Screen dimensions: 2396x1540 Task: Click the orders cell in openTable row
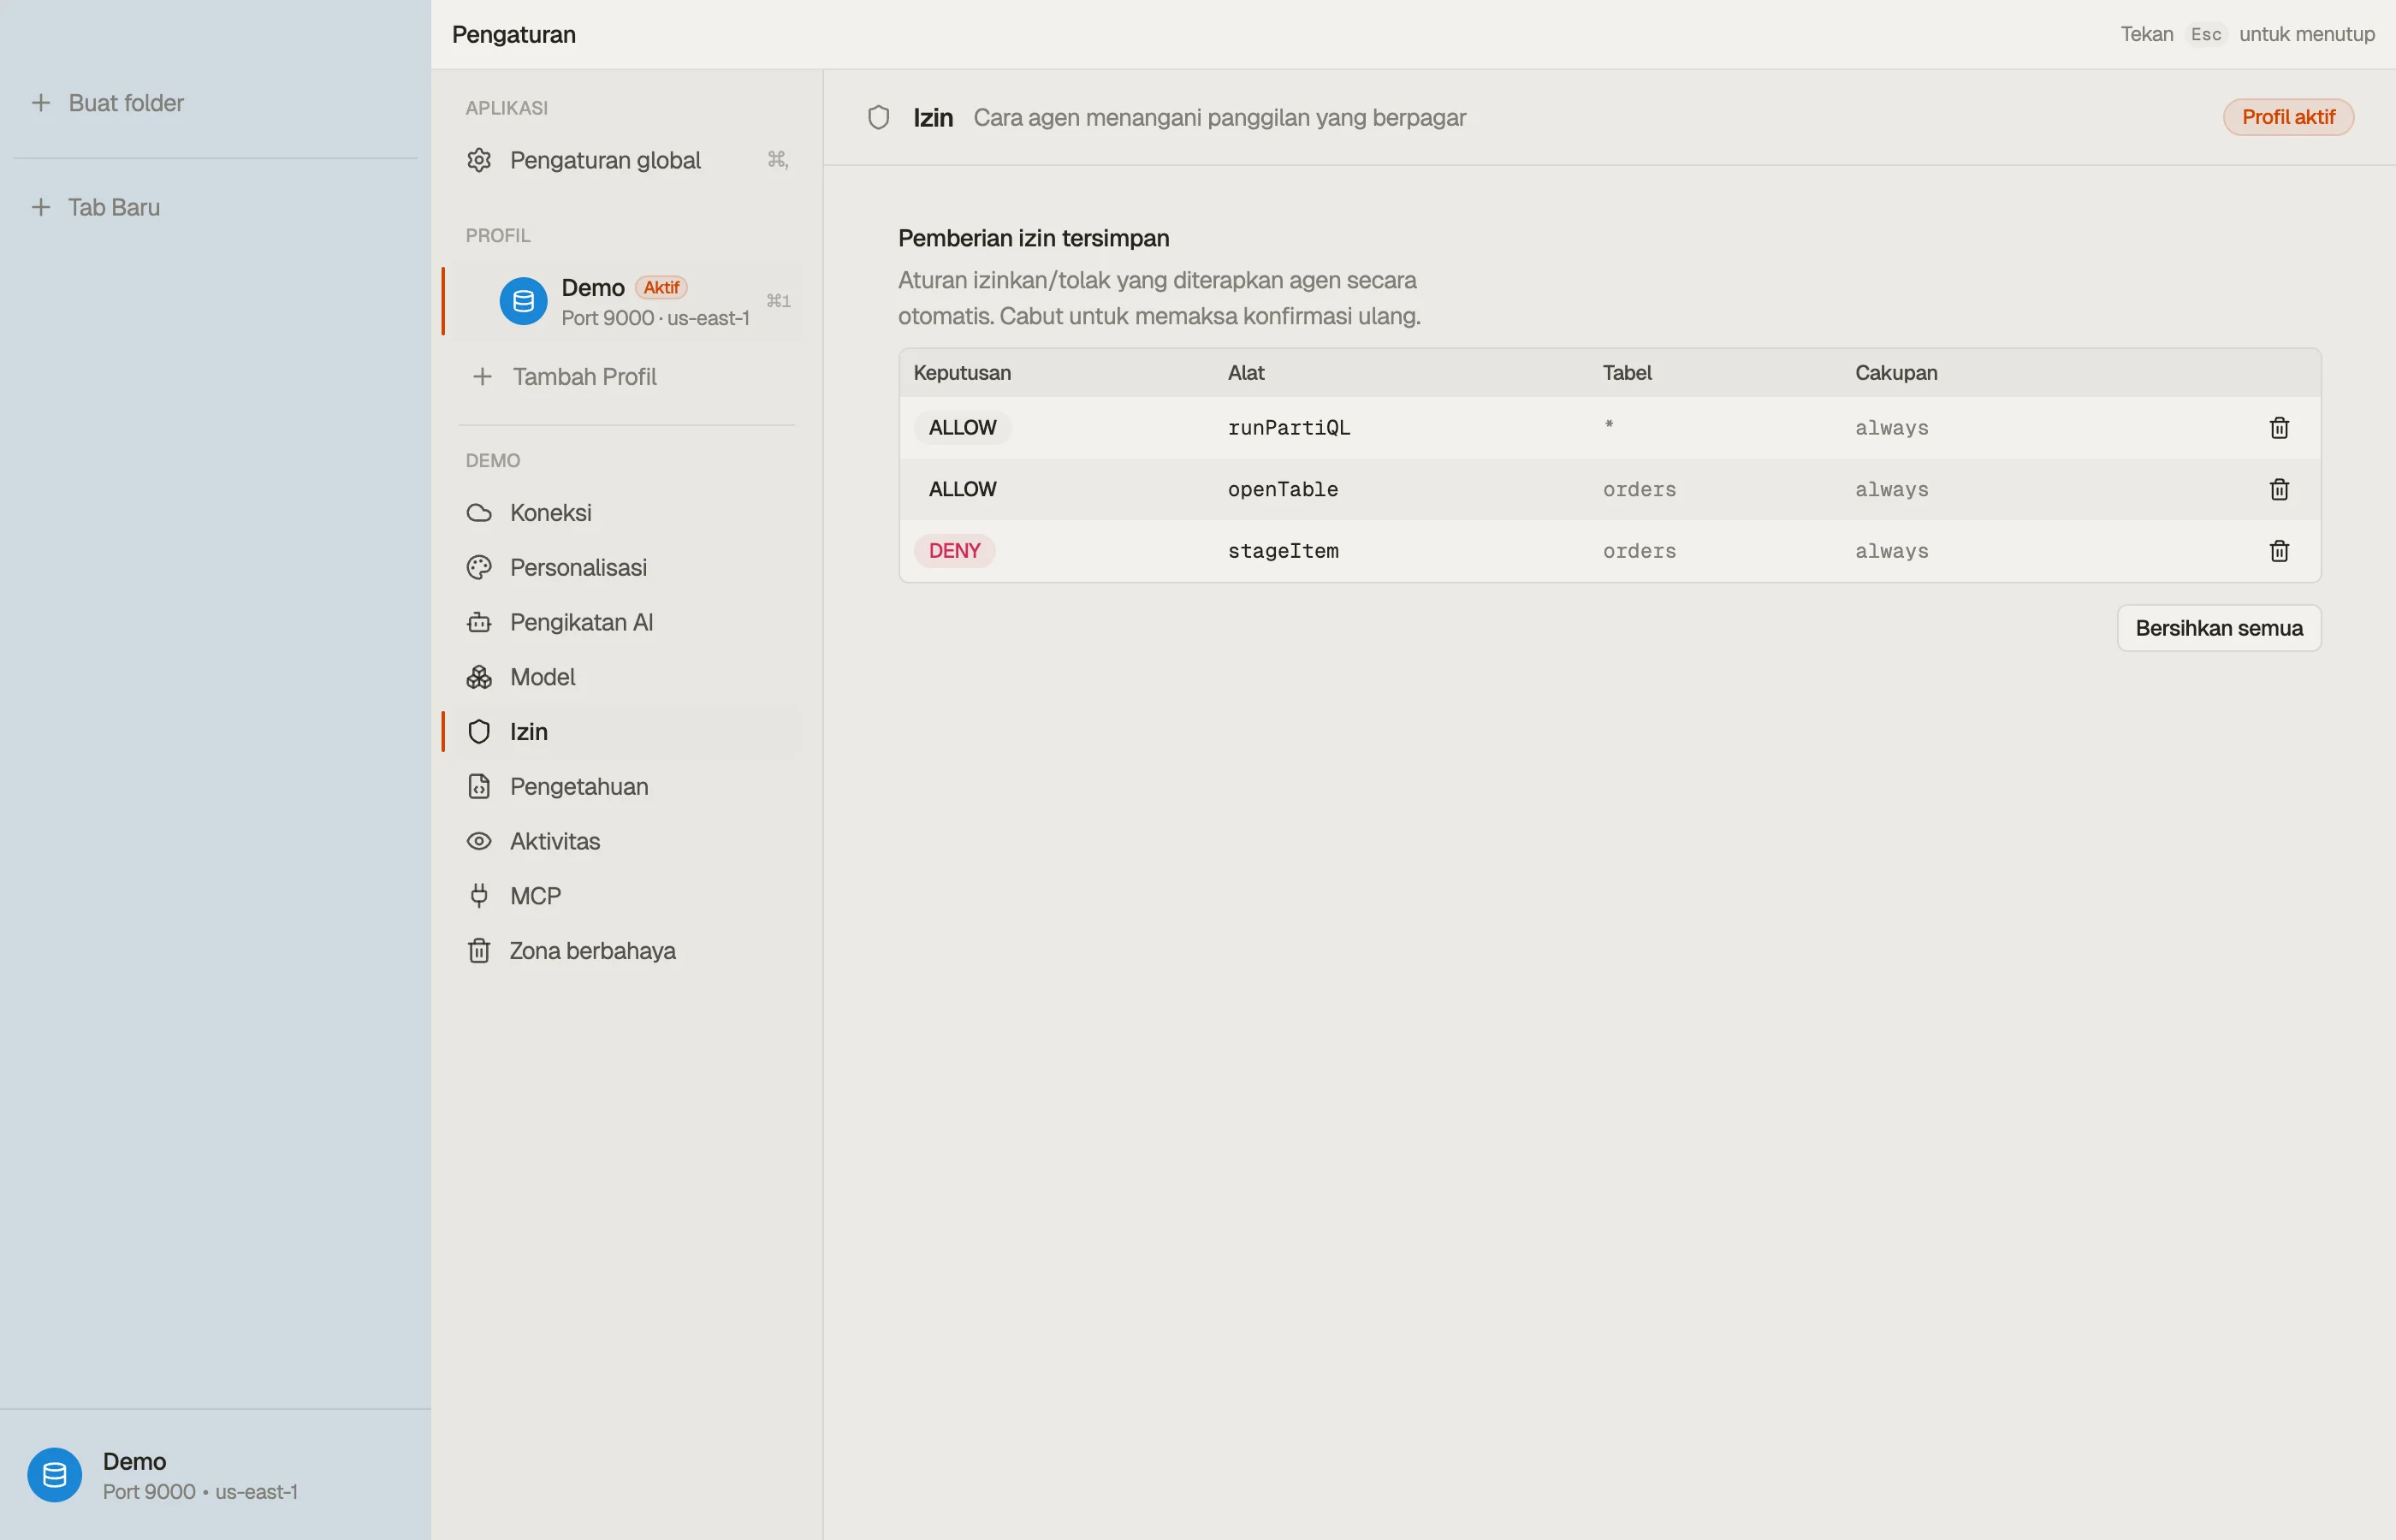[x=1639, y=489]
